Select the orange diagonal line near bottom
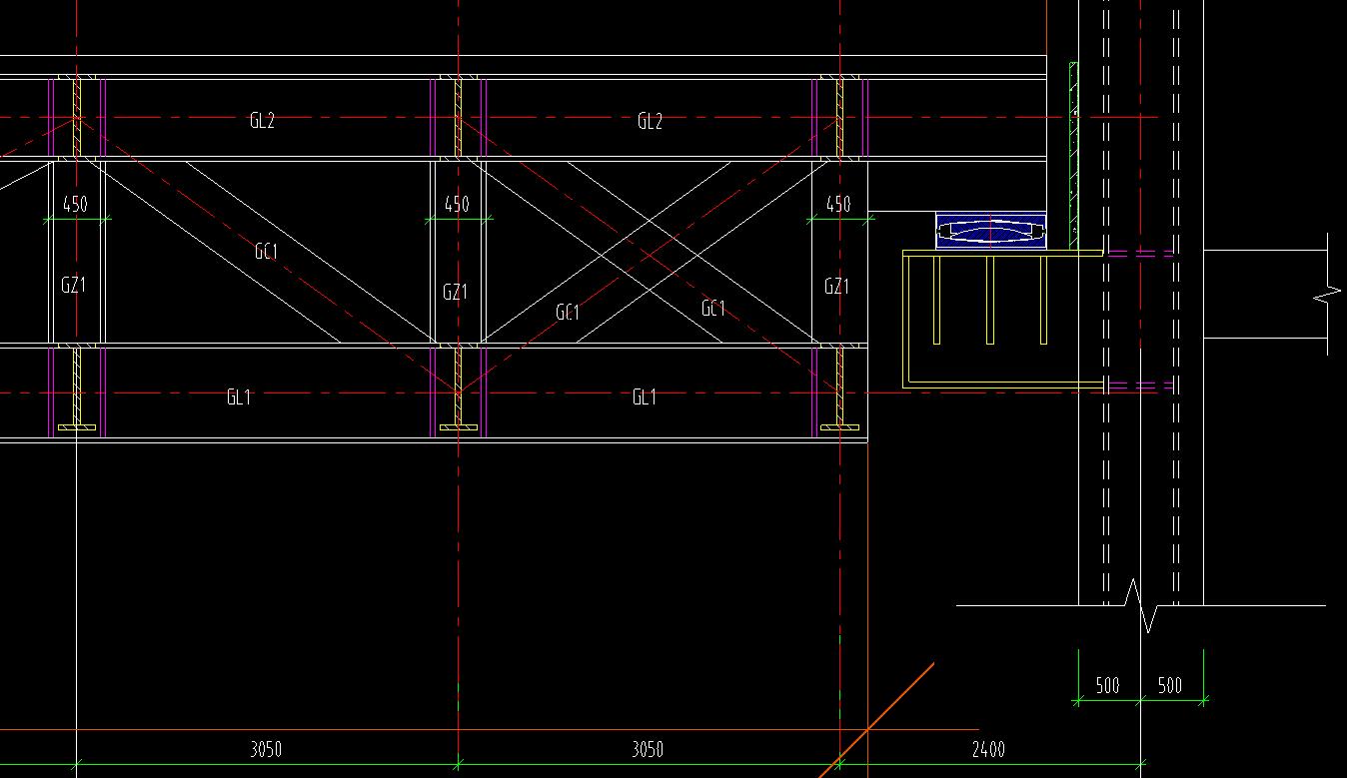 [x=876, y=719]
